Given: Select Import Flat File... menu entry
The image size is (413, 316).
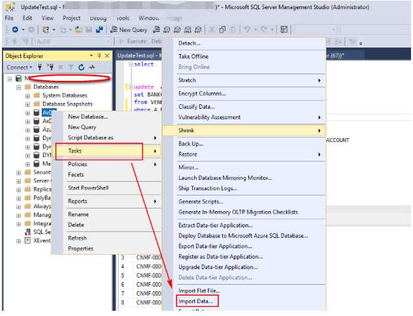Looking at the screenshot, I should tap(199, 291).
